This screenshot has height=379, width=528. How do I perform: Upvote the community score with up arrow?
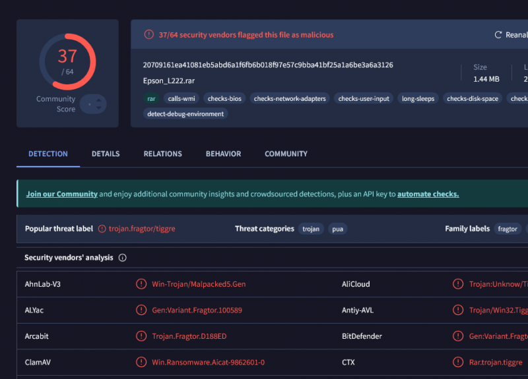pos(99,100)
